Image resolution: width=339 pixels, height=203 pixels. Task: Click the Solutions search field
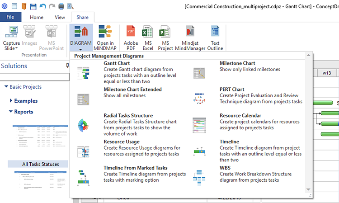[x=35, y=77]
